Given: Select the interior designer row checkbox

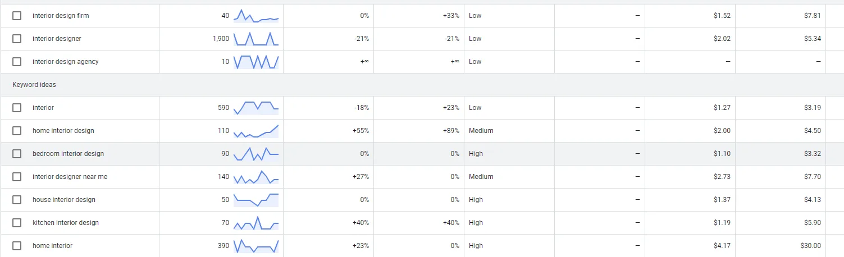Looking at the screenshot, I should point(17,39).
